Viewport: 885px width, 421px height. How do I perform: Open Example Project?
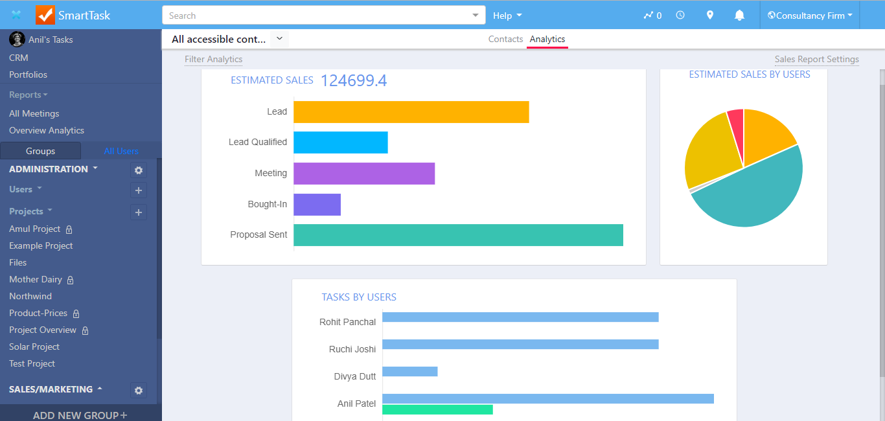pyautogui.click(x=41, y=245)
